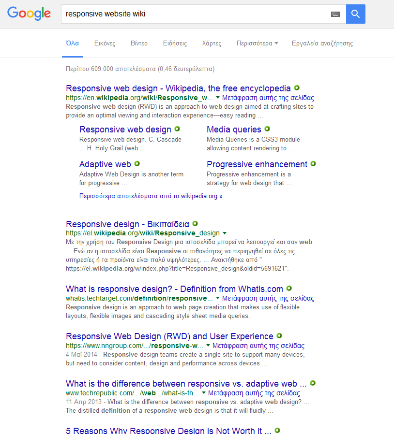Open What is responsive design WhatIs.com result
The image size is (394, 434).
point(174,289)
